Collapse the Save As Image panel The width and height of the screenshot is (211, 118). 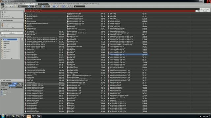[2, 80]
